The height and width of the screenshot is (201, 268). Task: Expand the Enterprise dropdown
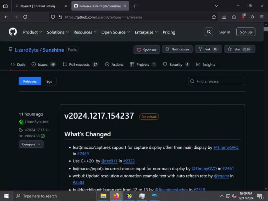146,32
